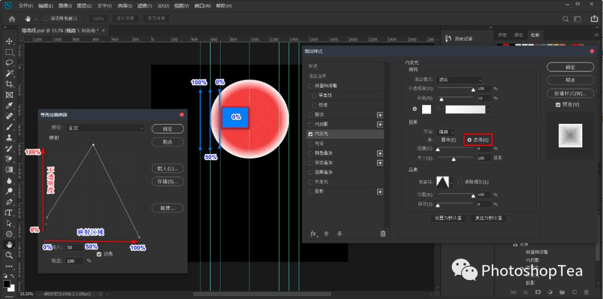Select the Magic Wand tool
The width and height of the screenshot is (603, 299).
coord(9,74)
